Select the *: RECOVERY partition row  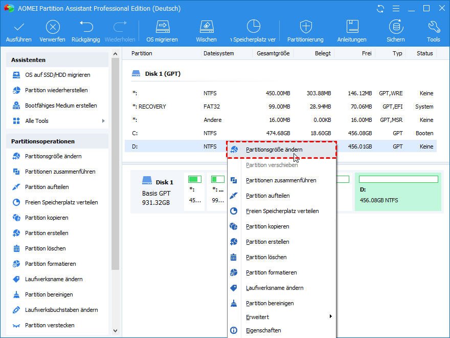point(281,107)
